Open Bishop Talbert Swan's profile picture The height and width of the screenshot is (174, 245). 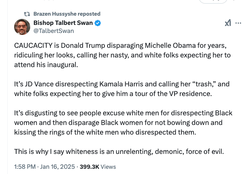click(x=22, y=27)
